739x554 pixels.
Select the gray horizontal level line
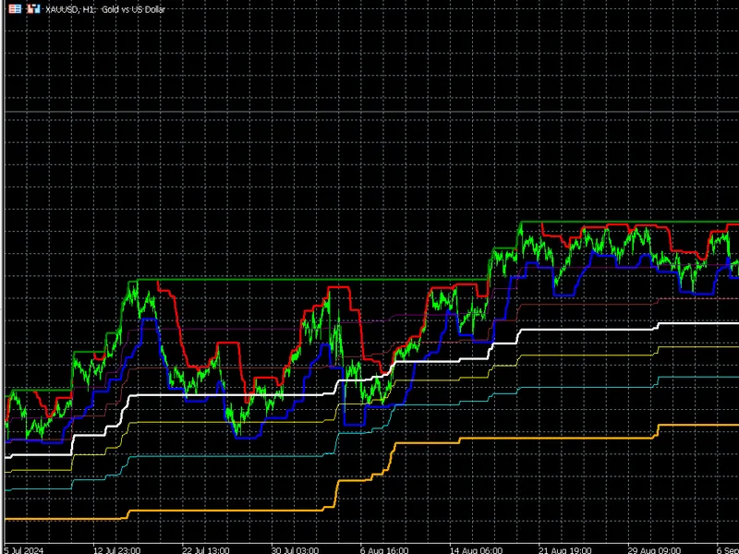pyautogui.click(x=371, y=112)
